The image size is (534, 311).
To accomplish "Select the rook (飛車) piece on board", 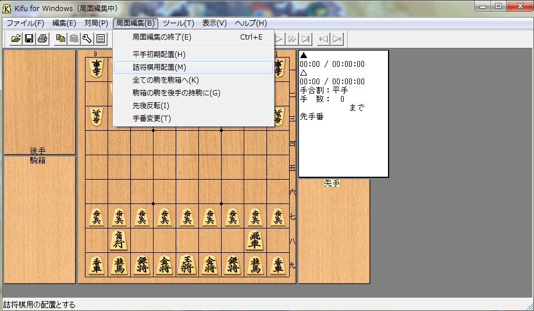I will click(255, 240).
